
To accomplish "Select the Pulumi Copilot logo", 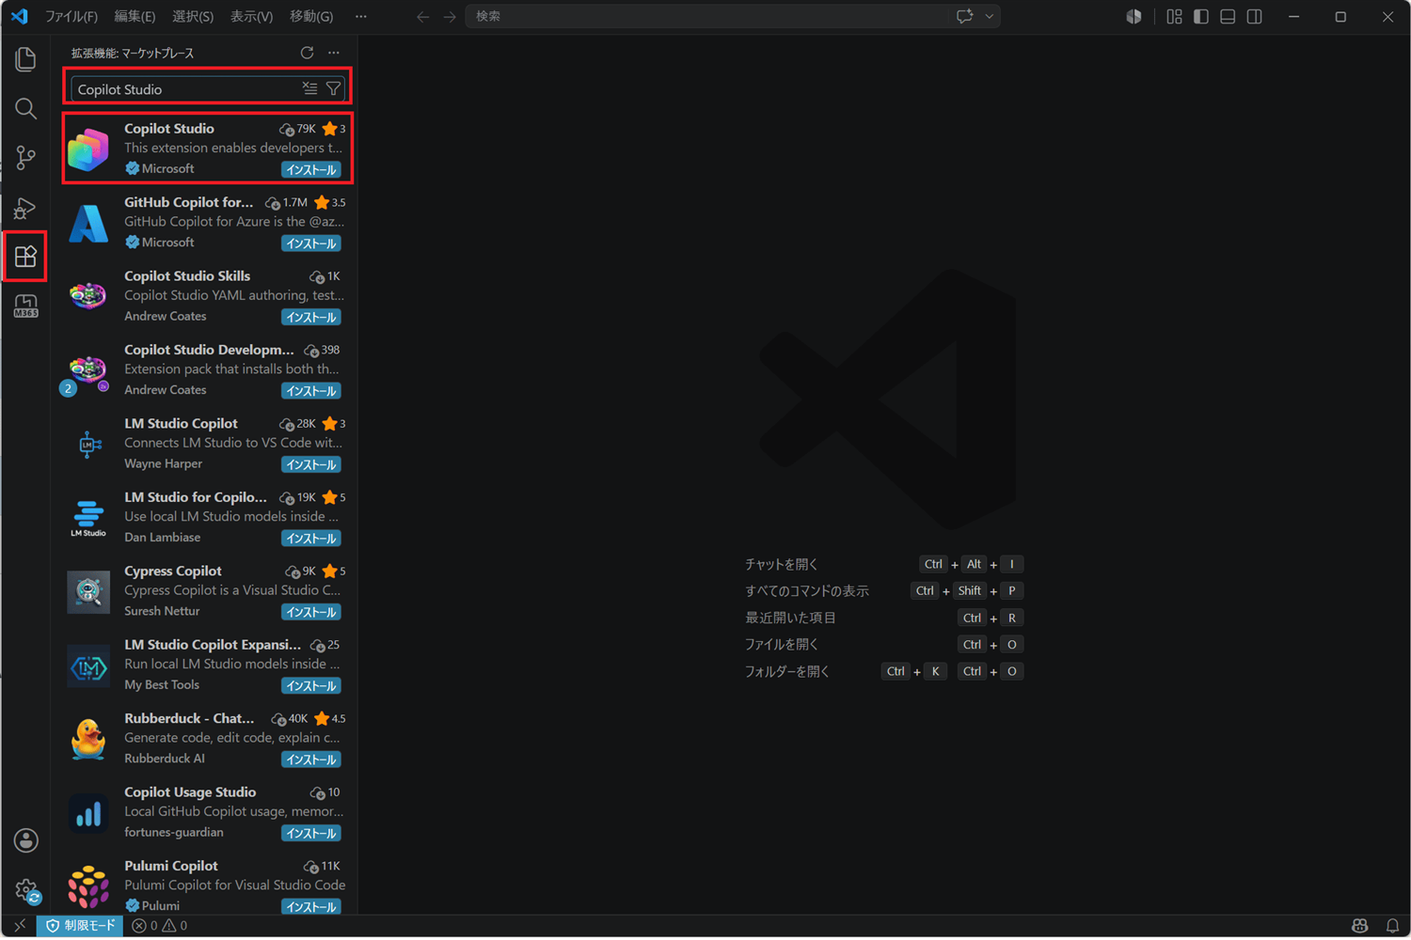I will (88, 886).
